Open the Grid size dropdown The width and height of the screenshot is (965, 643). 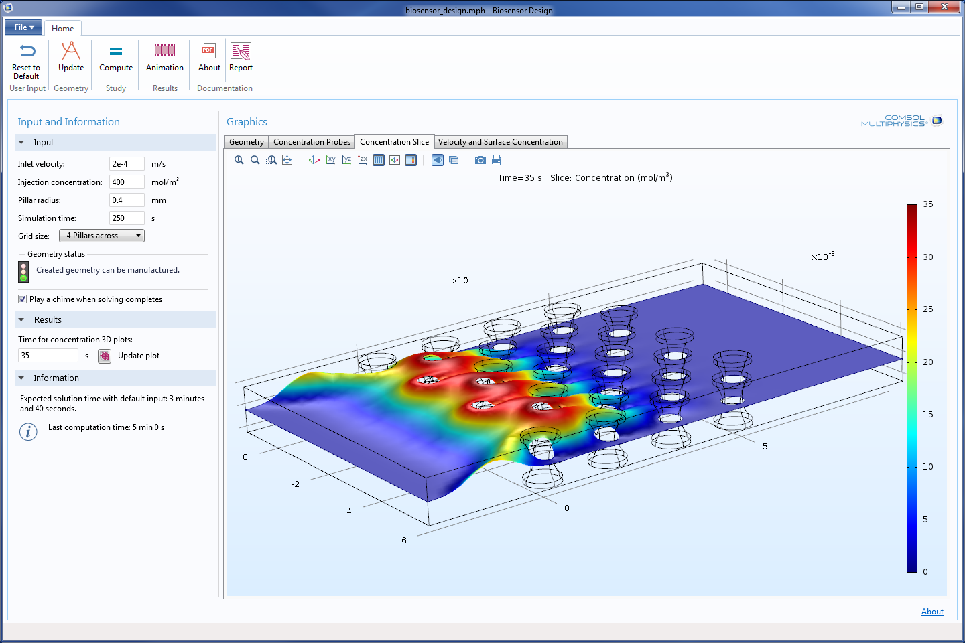pyautogui.click(x=102, y=236)
